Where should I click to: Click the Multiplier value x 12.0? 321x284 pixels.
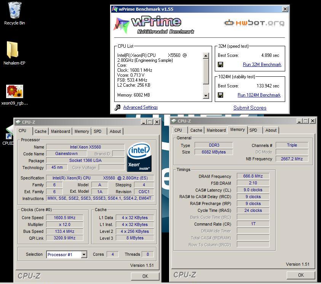pyautogui.click(x=64, y=224)
